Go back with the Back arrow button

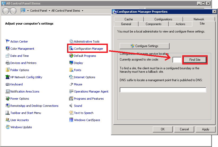(x=6, y=11)
